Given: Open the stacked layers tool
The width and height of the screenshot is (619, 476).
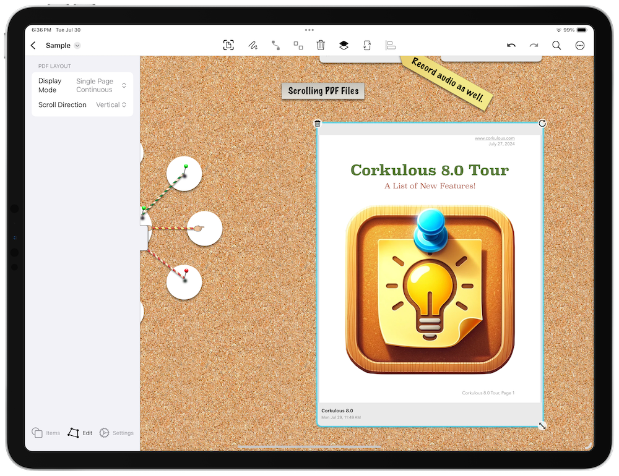Looking at the screenshot, I should [344, 45].
